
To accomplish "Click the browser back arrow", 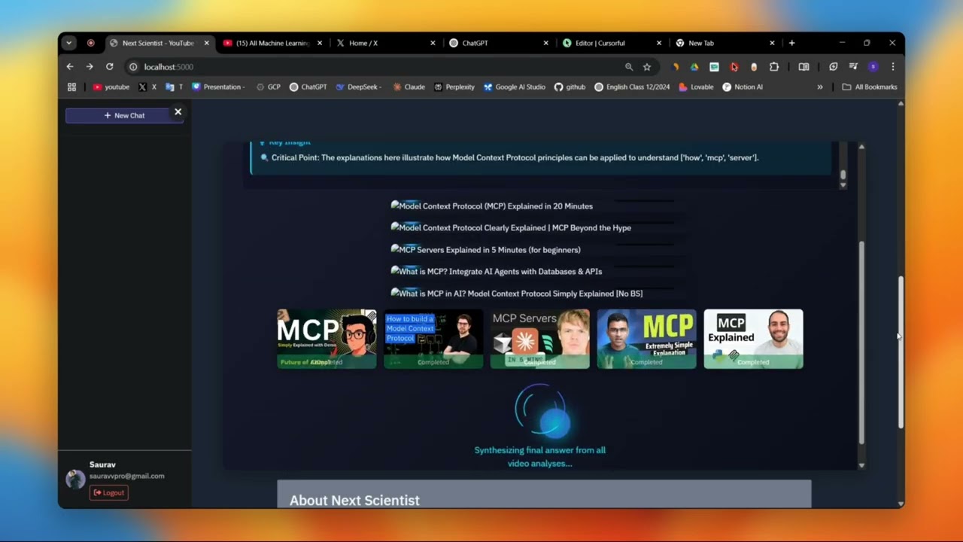I will 70,67.
